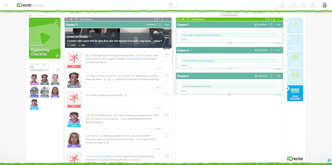Open the search icon in Story Stream toolbar
The image size is (332, 165).
[x=66, y=19]
